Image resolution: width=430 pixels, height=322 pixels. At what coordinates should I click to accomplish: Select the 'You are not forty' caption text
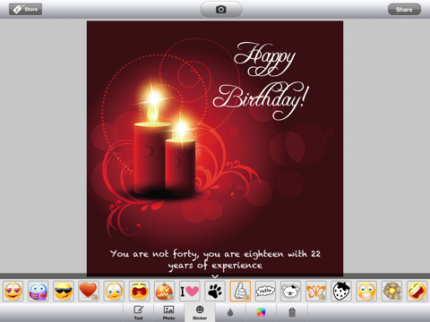coord(215,259)
